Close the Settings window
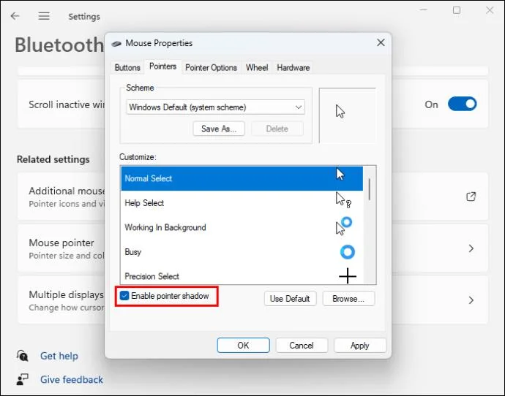505x396 pixels. click(x=490, y=10)
